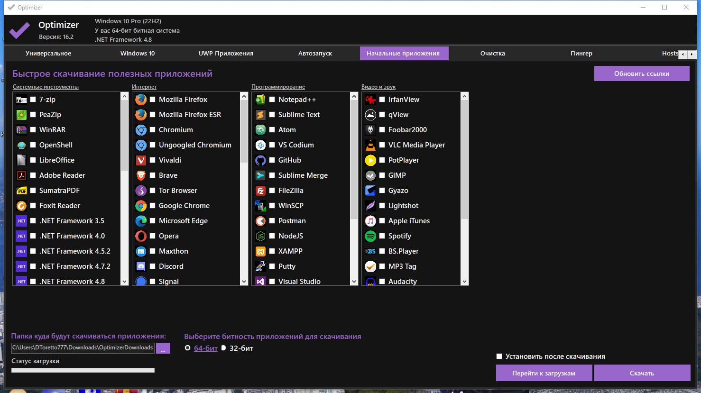Click the download status progress bar
The height and width of the screenshot is (393, 701).
(83, 370)
